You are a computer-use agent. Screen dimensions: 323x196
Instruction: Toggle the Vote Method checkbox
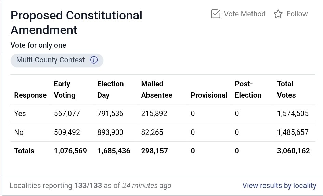(216, 14)
